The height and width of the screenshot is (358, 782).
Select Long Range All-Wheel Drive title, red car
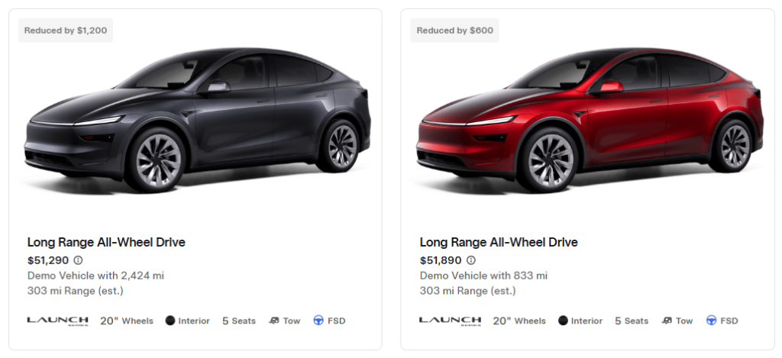click(499, 243)
